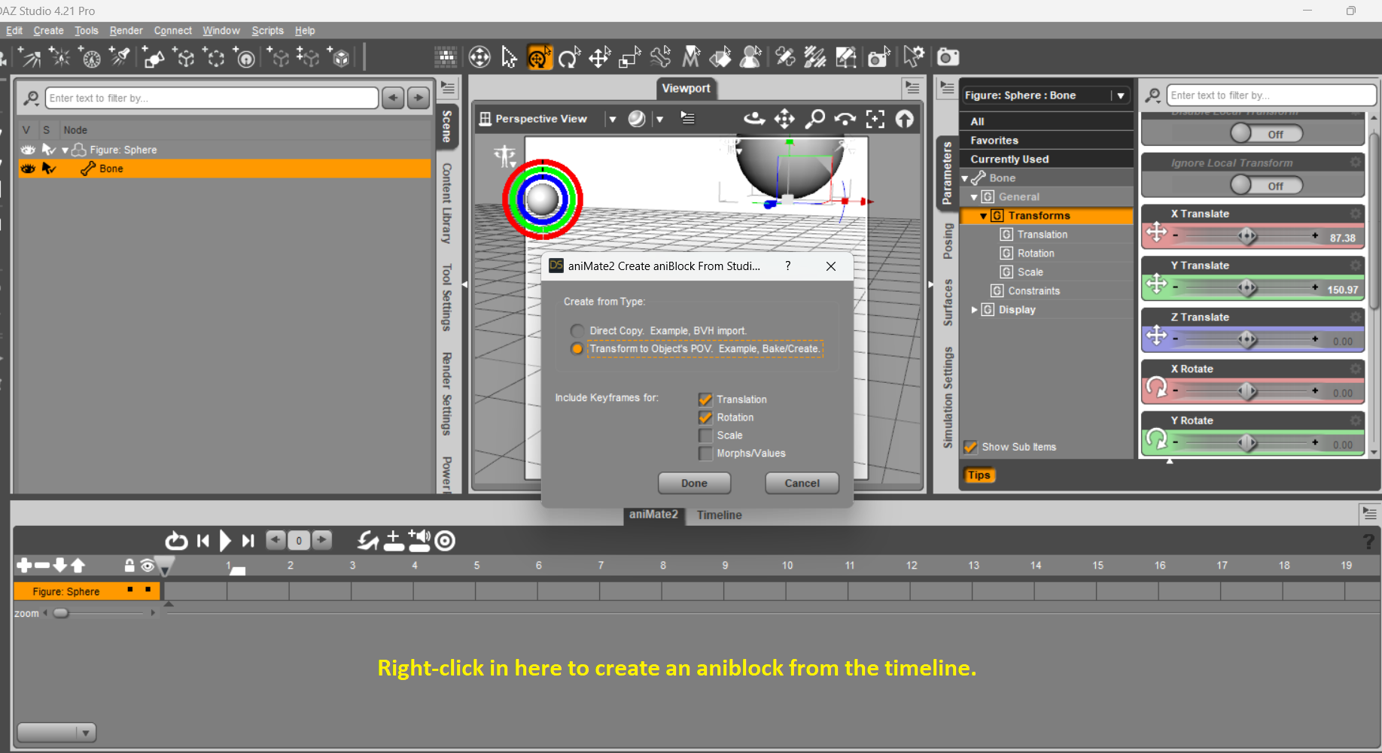1382x753 pixels.
Task: Open the aniMate2 pane options menu icon
Action: point(1369,514)
